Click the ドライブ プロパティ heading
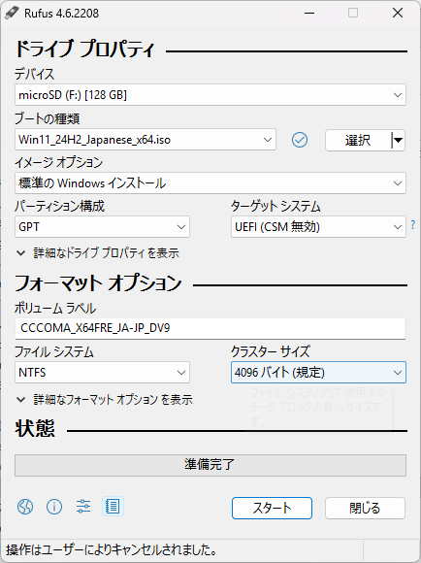The width and height of the screenshot is (421, 563). coord(84,50)
